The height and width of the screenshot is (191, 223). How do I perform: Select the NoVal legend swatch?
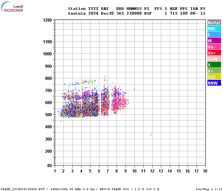(214, 23)
